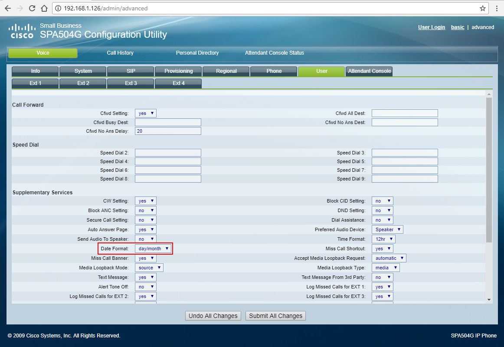504x347 pixels.
Task: Open the Ext 1 tab
Action: point(36,83)
